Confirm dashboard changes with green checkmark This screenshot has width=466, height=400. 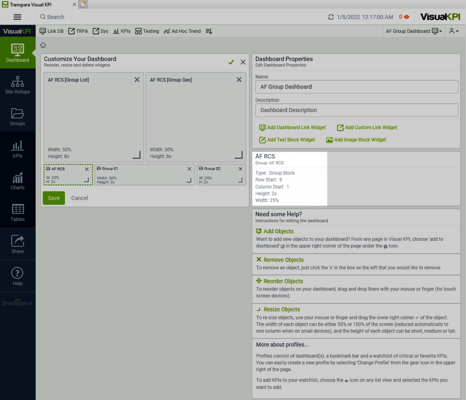(231, 62)
